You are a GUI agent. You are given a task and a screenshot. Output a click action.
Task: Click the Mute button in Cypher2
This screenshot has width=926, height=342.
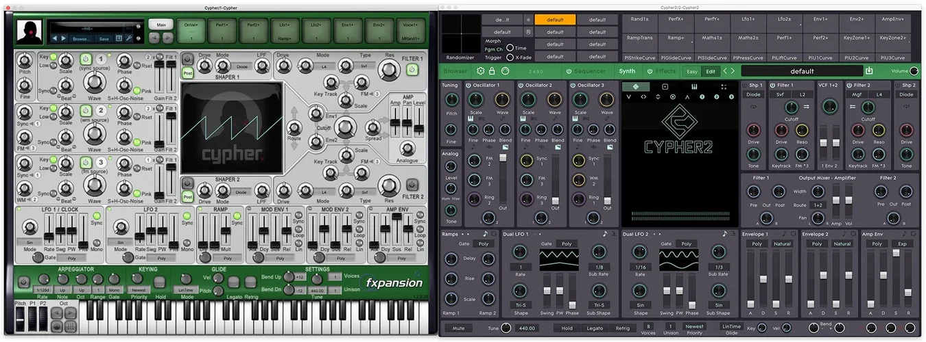[458, 328]
